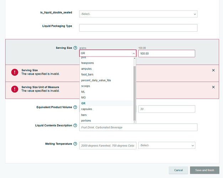223x178 pixels.
Task: Click help icon beside Equivalent Product Volume
Action: pyautogui.click(x=75, y=107)
